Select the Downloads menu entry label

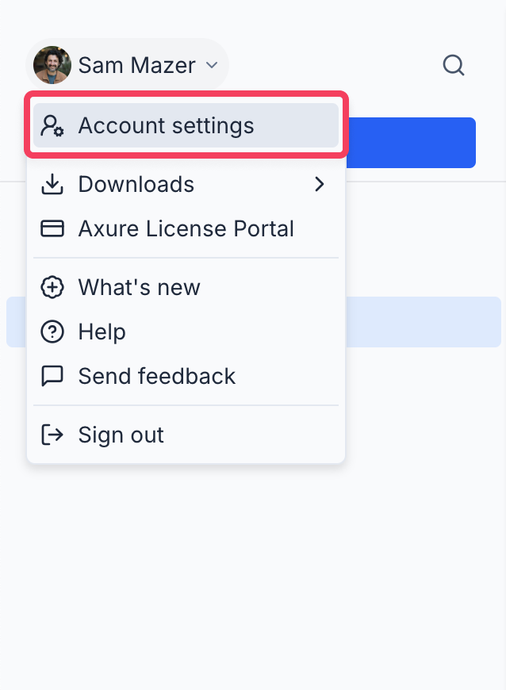136,185
